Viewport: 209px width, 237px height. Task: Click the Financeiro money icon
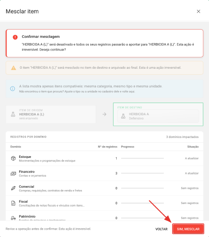(13, 174)
